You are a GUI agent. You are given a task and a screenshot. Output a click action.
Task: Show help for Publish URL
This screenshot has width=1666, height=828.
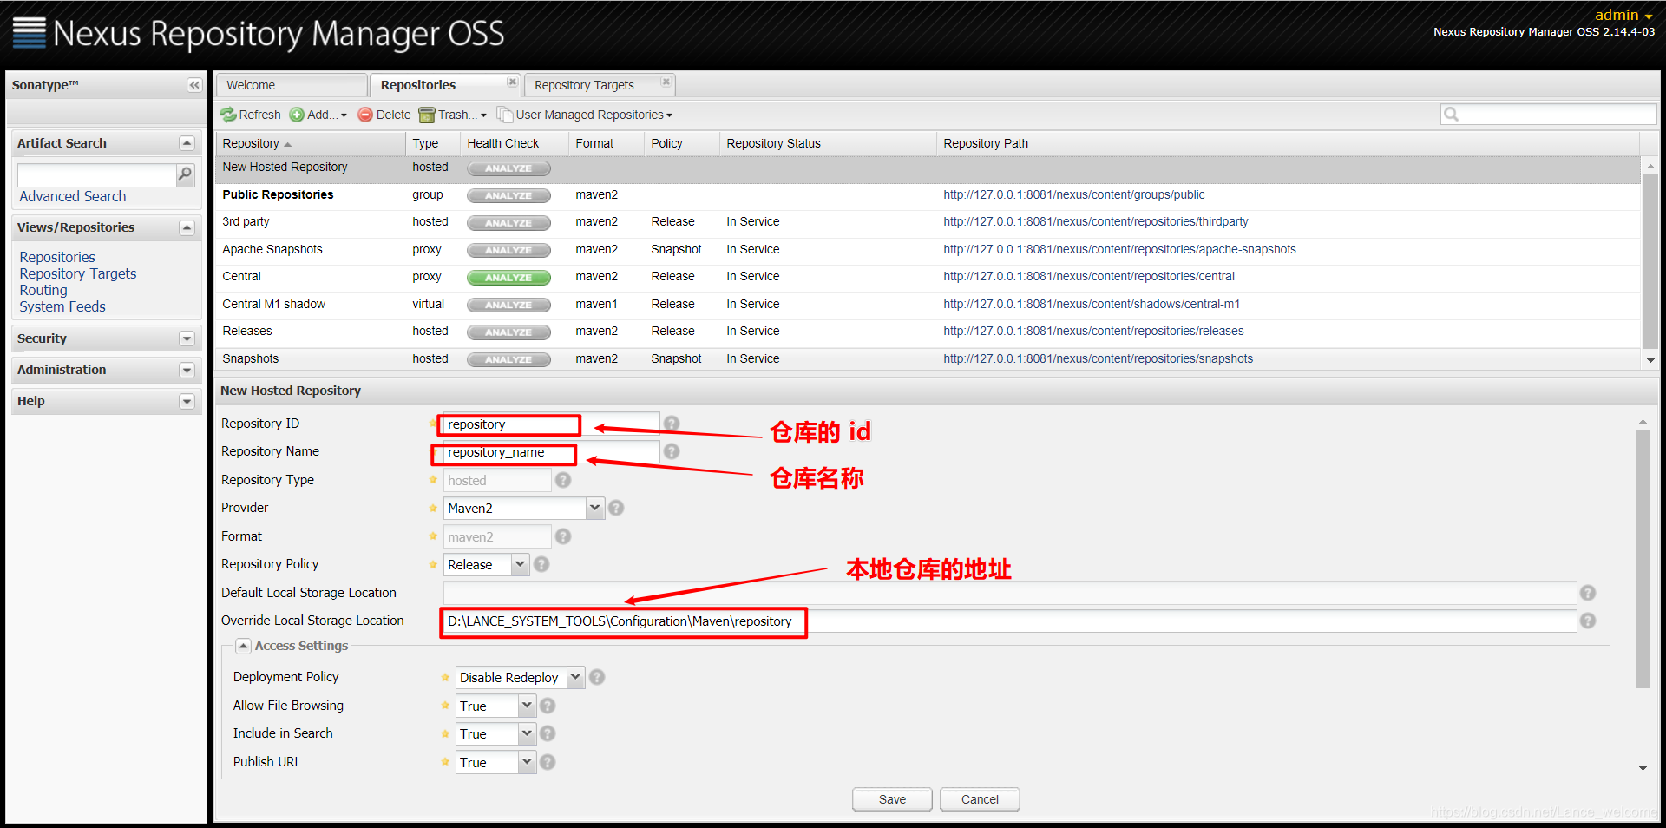pyautogui.click(x=548, y=762)
